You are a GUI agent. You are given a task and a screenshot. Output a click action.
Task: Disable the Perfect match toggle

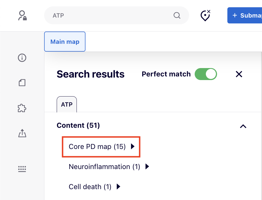click(x=206, y=74)
